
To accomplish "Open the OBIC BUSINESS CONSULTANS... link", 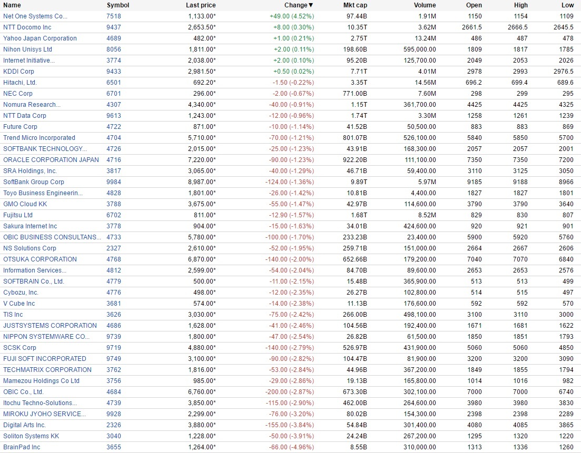I will (x=52, y=237).
